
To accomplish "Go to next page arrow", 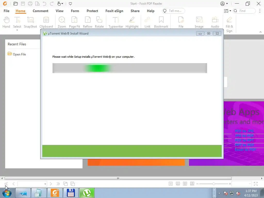I will 51,184.
